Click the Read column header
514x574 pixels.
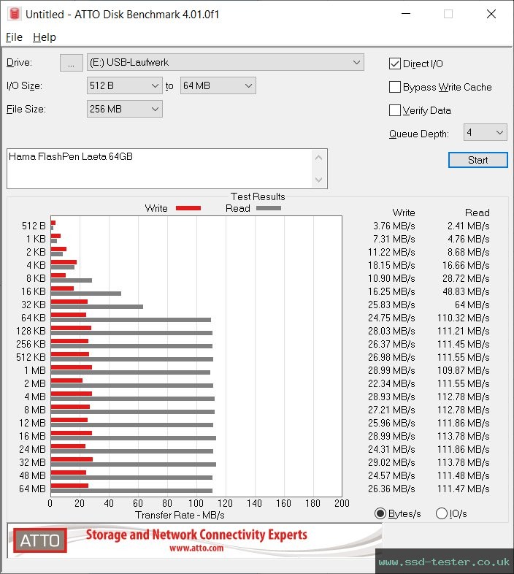477,213
